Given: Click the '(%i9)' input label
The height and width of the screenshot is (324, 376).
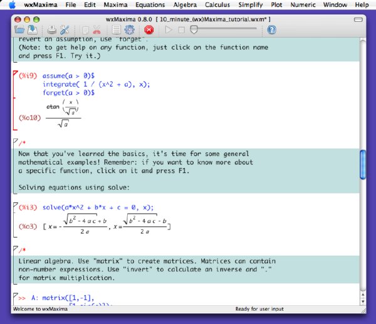Looking at the screenshot, I should point(28,76).
